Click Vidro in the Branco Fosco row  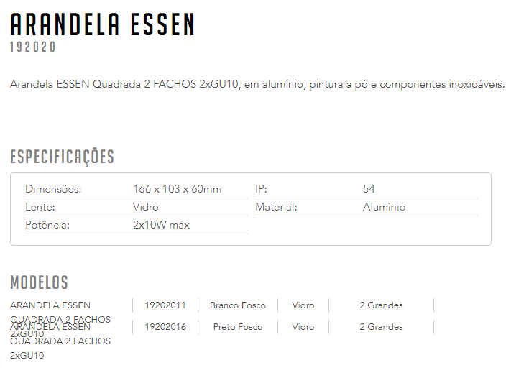(303, 305)
